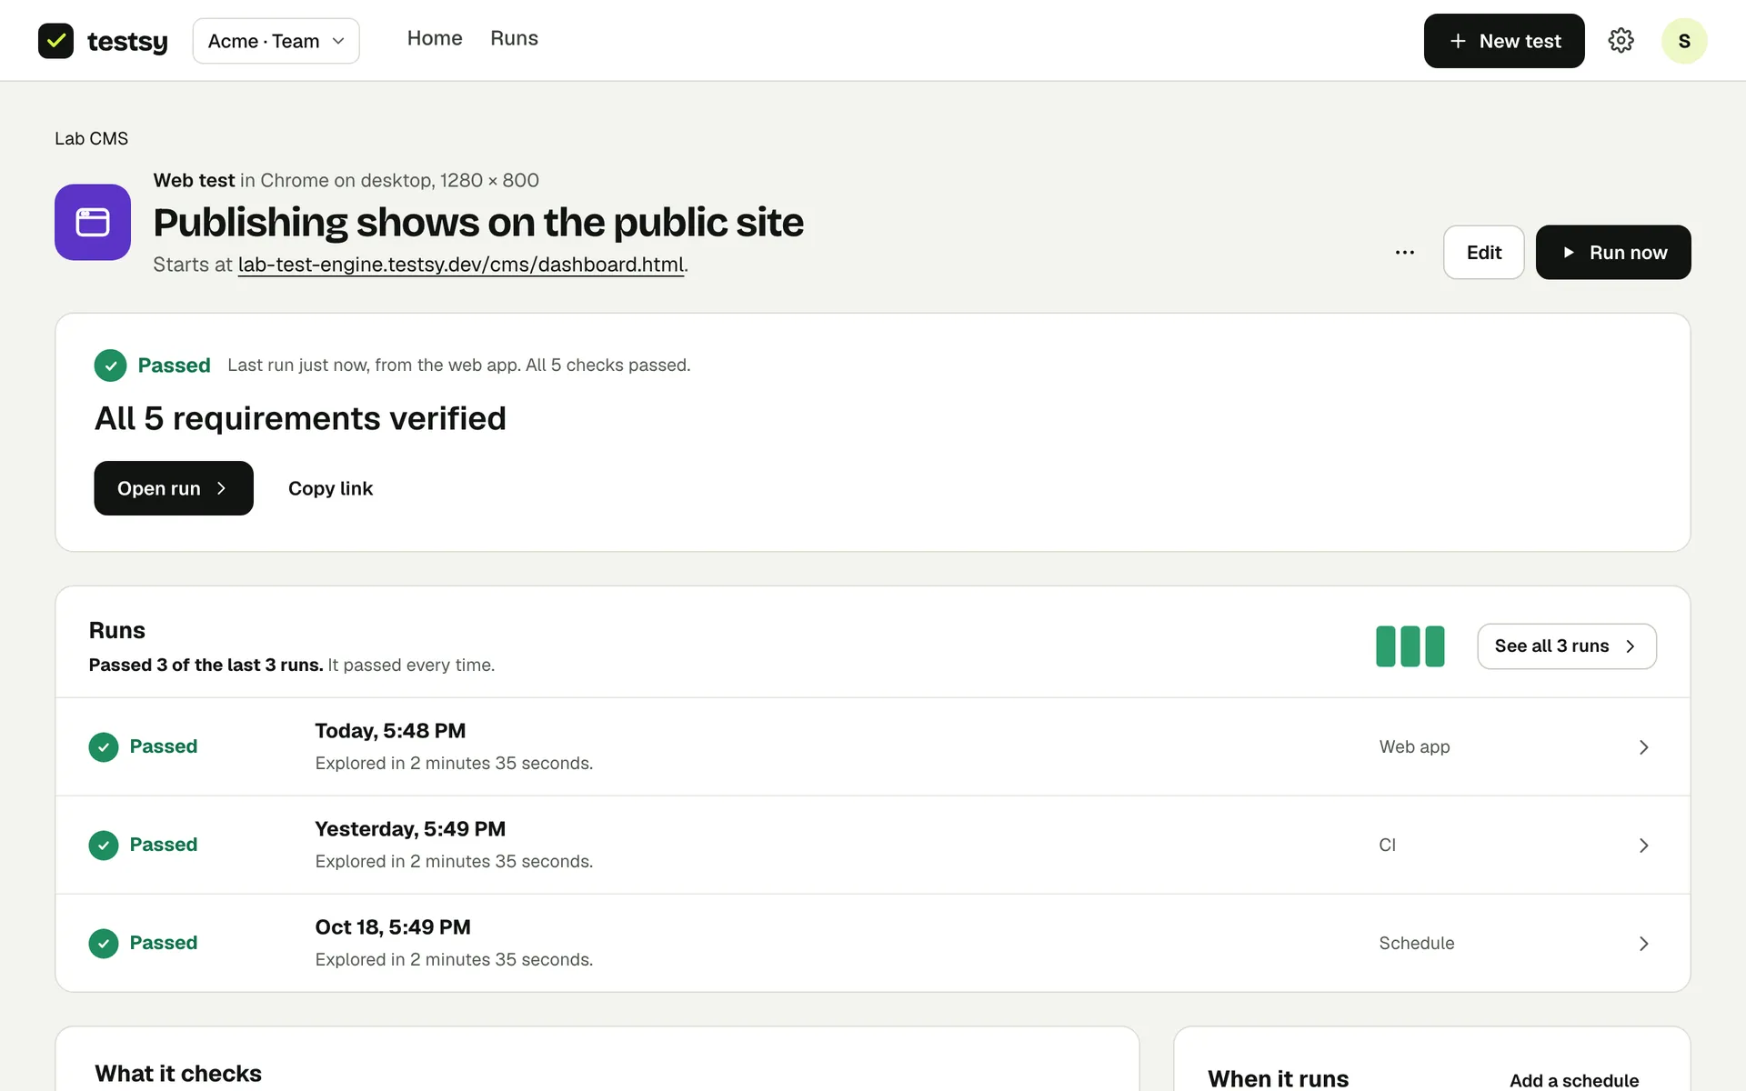Expand the Today 5:48 PM run chevron
This screenshot has height=1091, width=1746.
coord(1643,747)
